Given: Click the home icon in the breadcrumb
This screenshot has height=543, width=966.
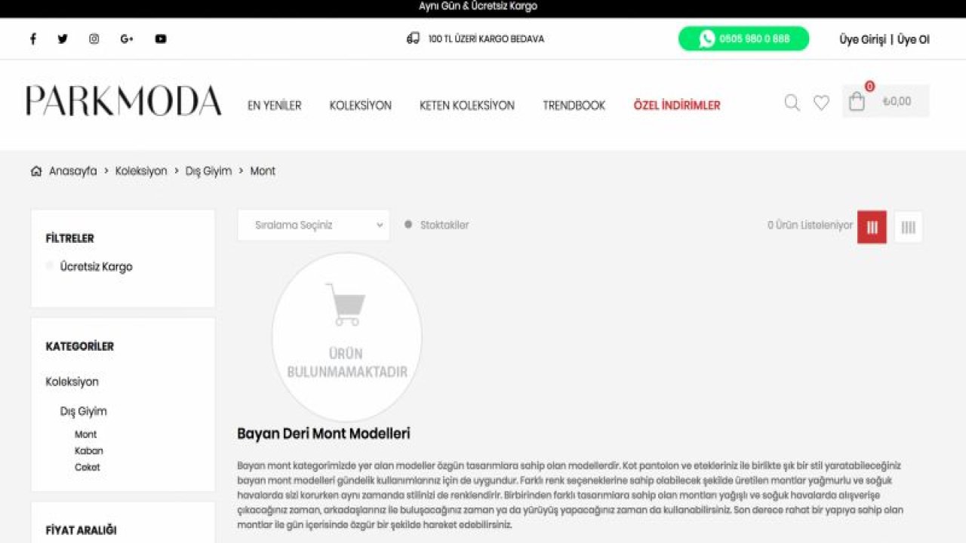Looking at the screenshot, I should (35, 171).
